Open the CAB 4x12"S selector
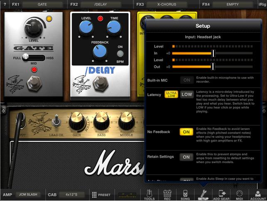Screen dimensions: 267x201 71,194
